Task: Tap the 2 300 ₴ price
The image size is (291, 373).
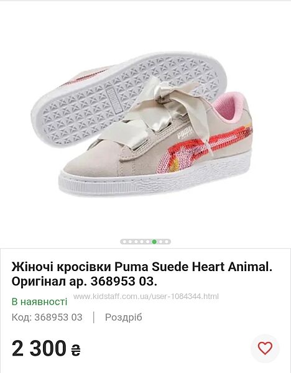Action: coord(46,349)
